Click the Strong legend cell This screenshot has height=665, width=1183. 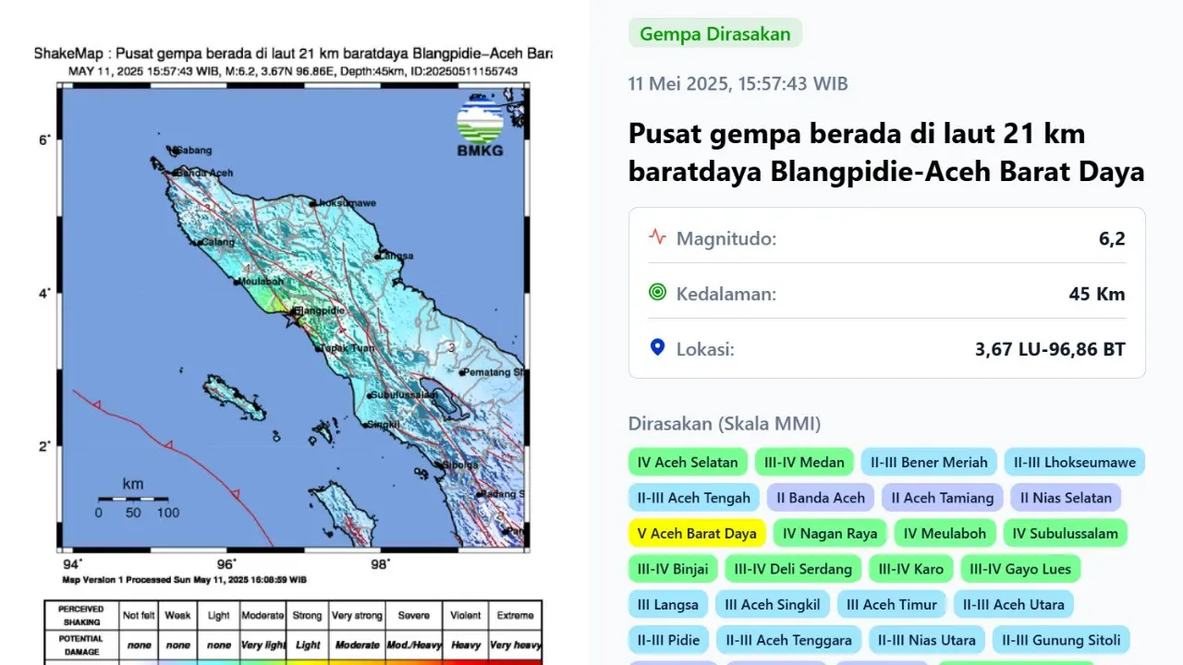pos(308,615)
